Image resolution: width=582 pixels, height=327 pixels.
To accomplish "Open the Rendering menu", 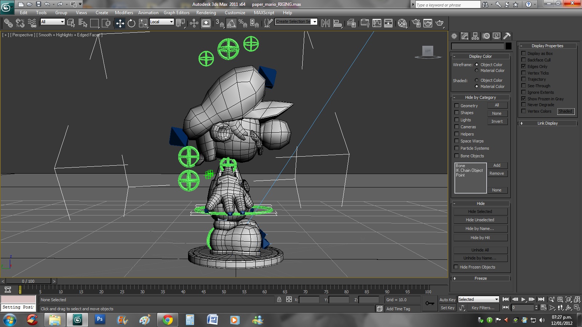I will pos(206,13).
